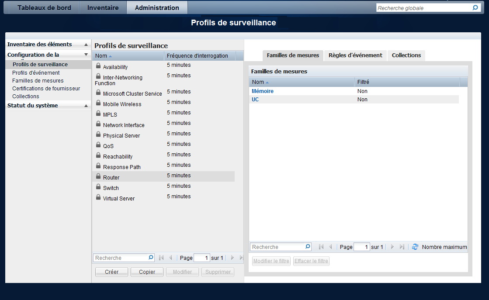The width and height of the screenshot is (489, 300).
Task: Open the Tableaux de bord menu
Action: pyautogui.click(x=44, y=8)
